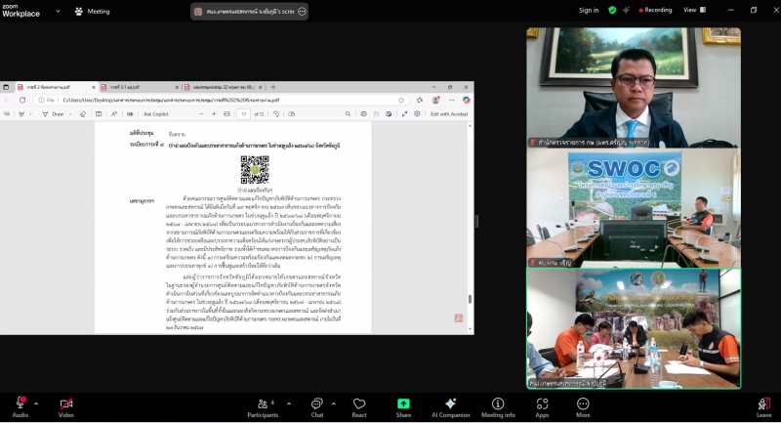This screenshot has height=423, width=781.
Task: Open the Chat panel
Action: point(316,406)
